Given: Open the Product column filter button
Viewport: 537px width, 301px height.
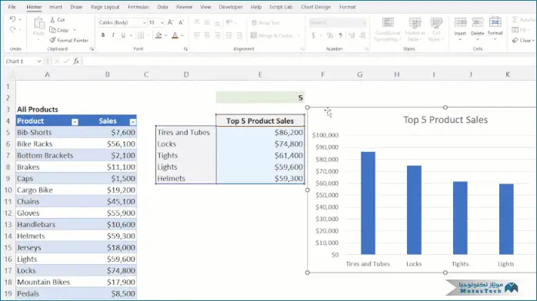Looking at the screenshot, I should 75,121.
